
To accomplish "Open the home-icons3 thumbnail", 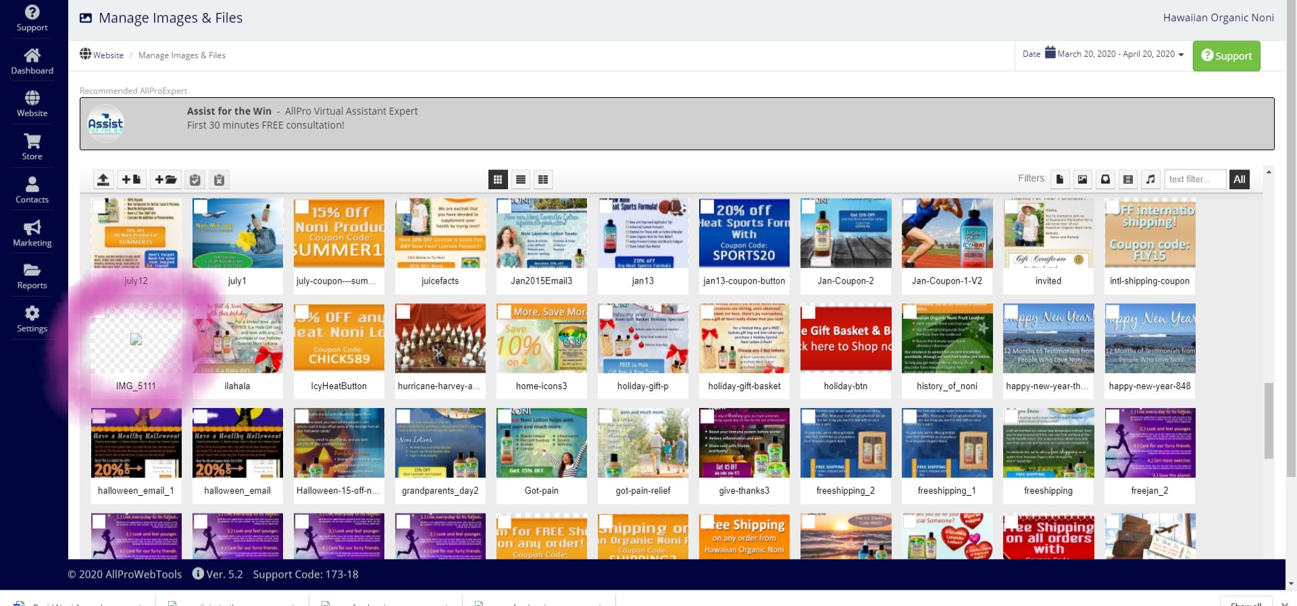I will (x=542, y=338).
